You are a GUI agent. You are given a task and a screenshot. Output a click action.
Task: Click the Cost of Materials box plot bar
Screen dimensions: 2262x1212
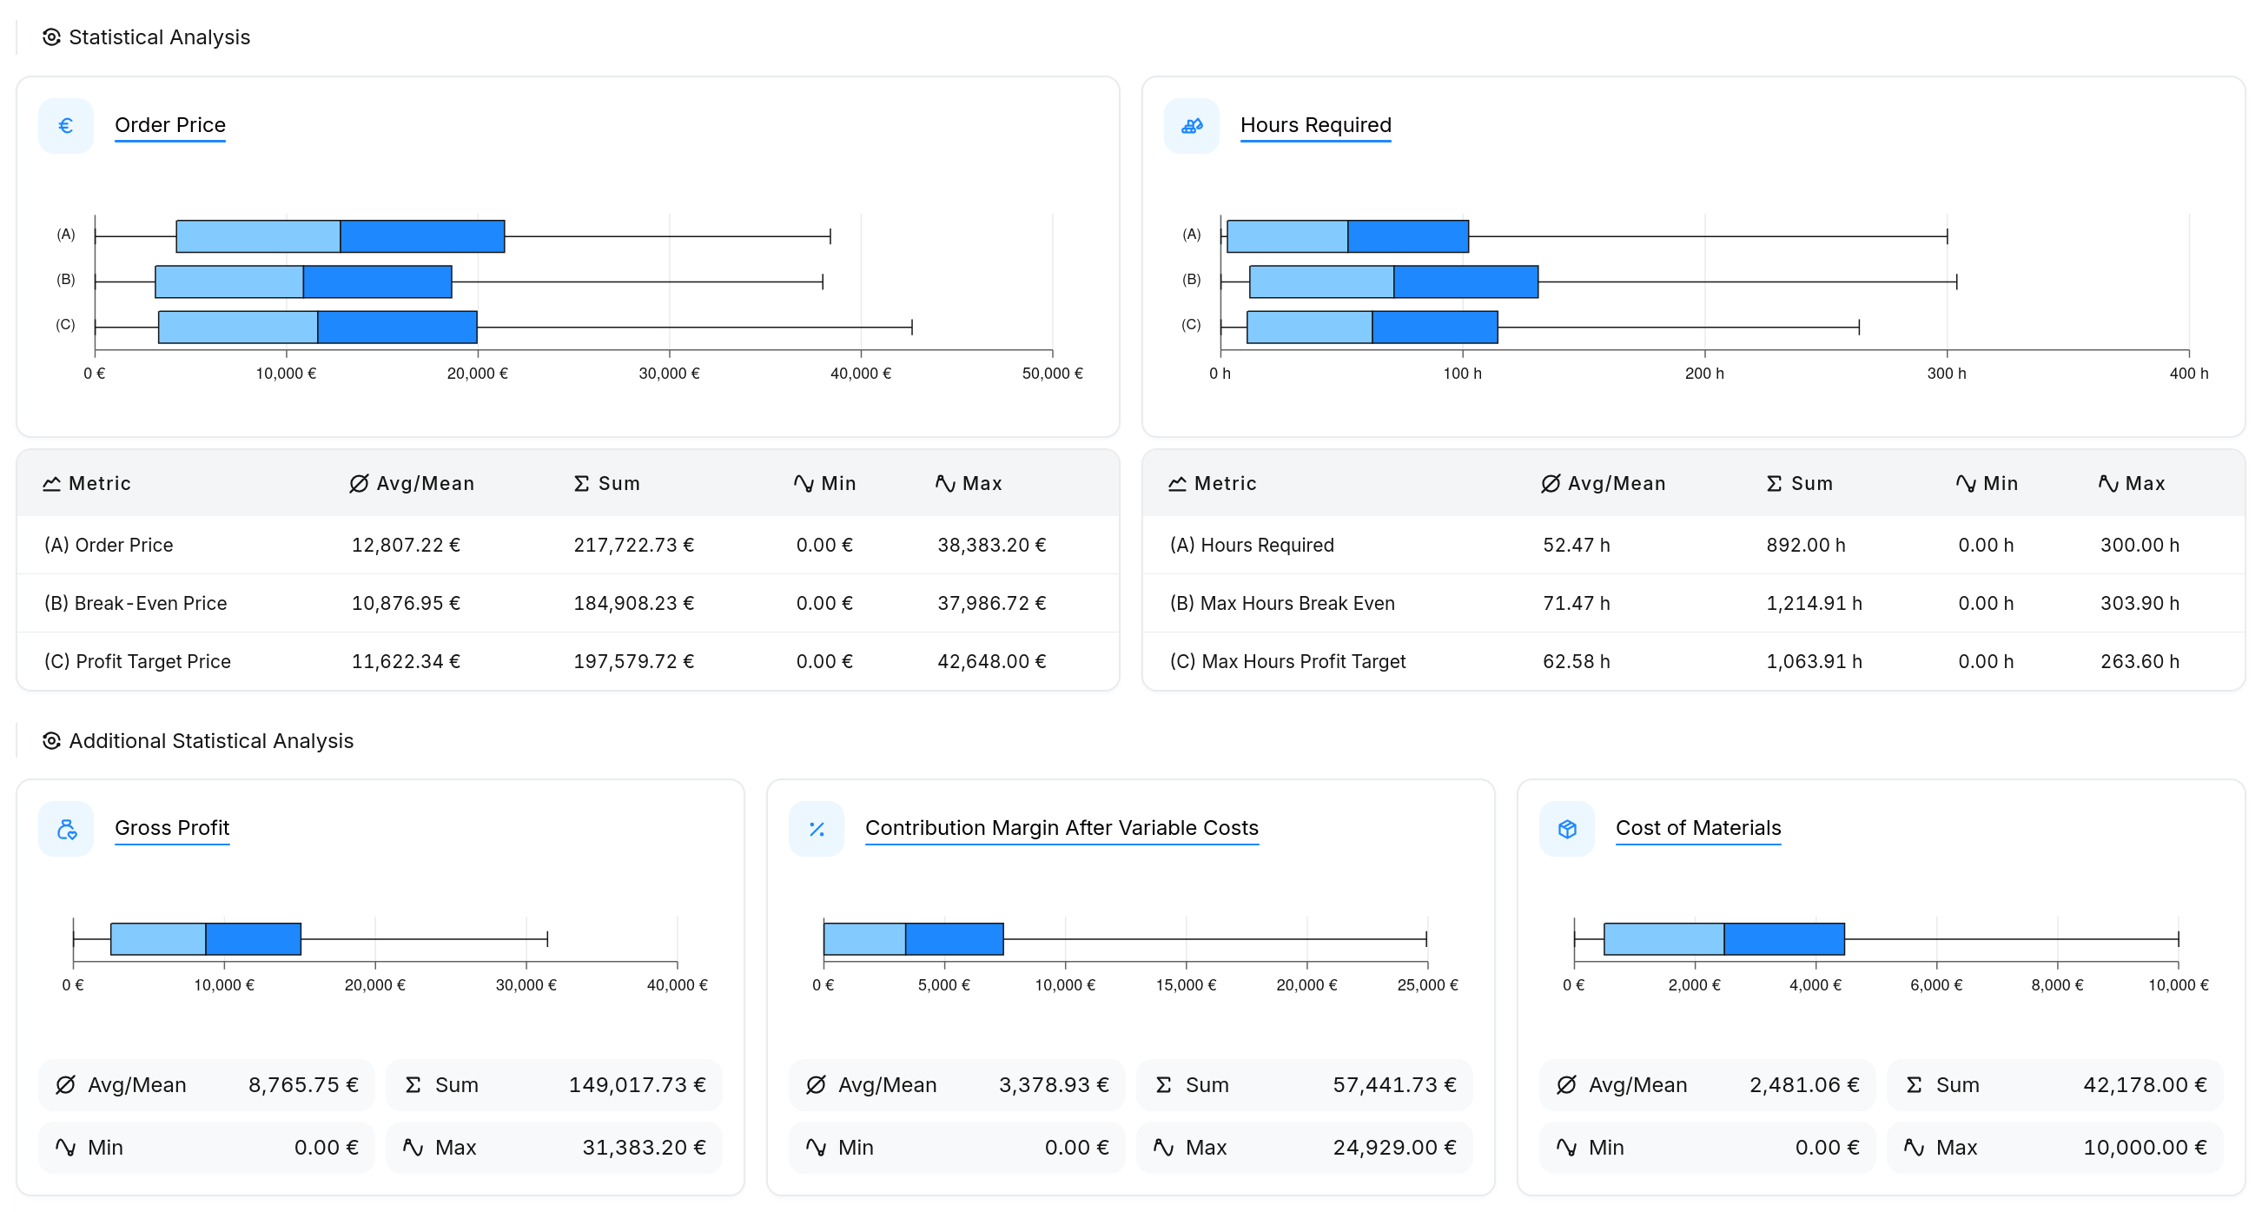click(1723, 939)
